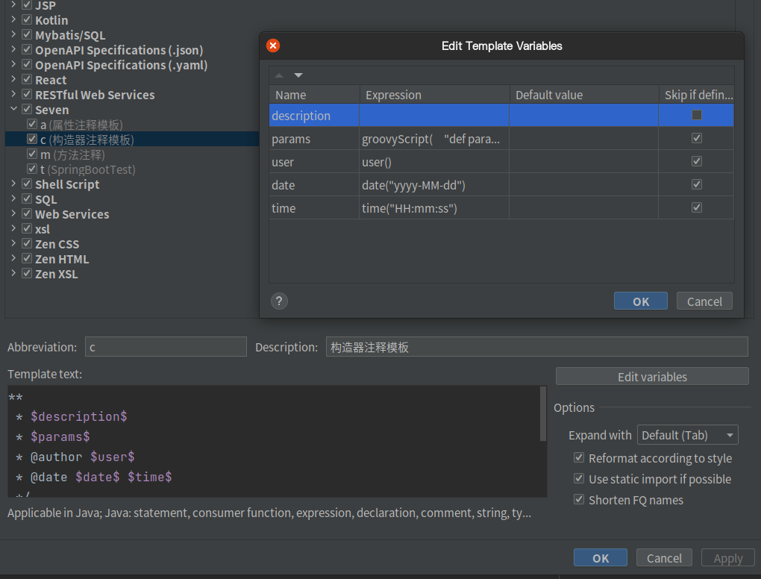
Task: Open the Expand with dropdown
Action: 687,435
